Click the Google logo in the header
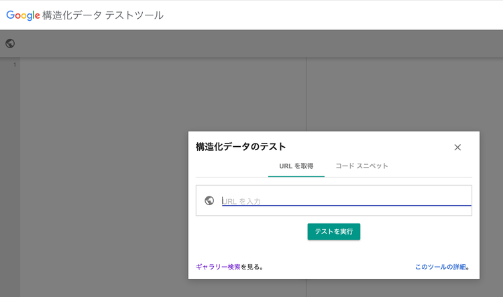The width and height of the screenshot is (503, 297). [23, 15]
